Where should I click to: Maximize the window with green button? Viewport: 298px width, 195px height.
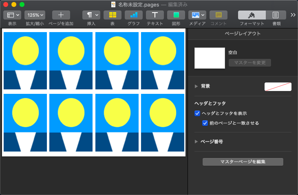point(22,4)
